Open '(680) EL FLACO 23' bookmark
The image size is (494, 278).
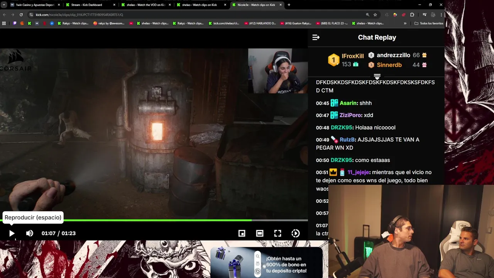[x=332, y=23]
